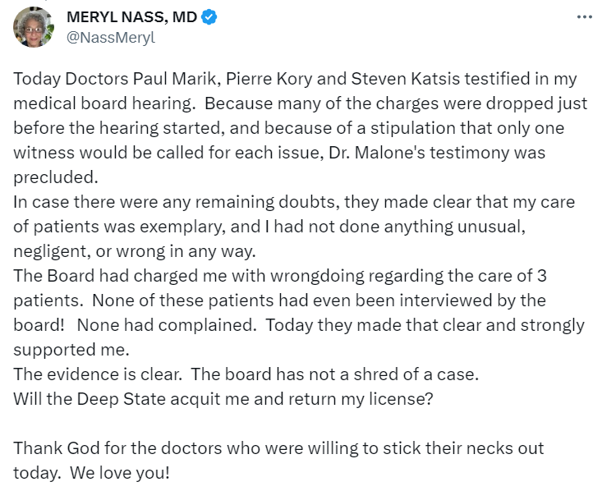Click the sentence starting "The Board had charged"
Image resolution: width=602 pixels, height=491 pixels.
(x=164, y=276)
